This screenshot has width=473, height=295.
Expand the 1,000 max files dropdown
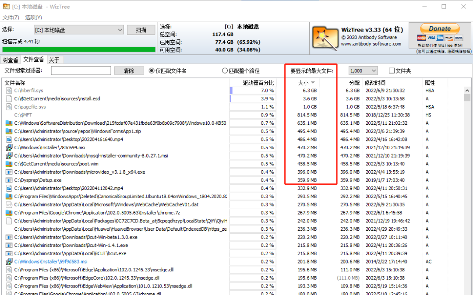[x=363, y=71]
